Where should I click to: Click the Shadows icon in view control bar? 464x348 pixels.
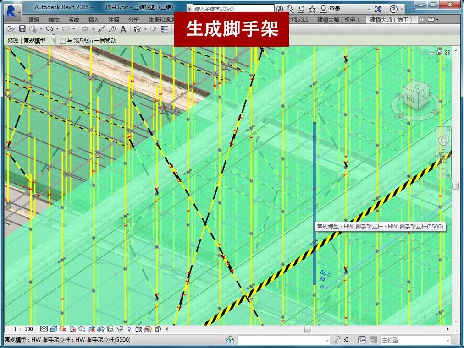tap(72, 329)
